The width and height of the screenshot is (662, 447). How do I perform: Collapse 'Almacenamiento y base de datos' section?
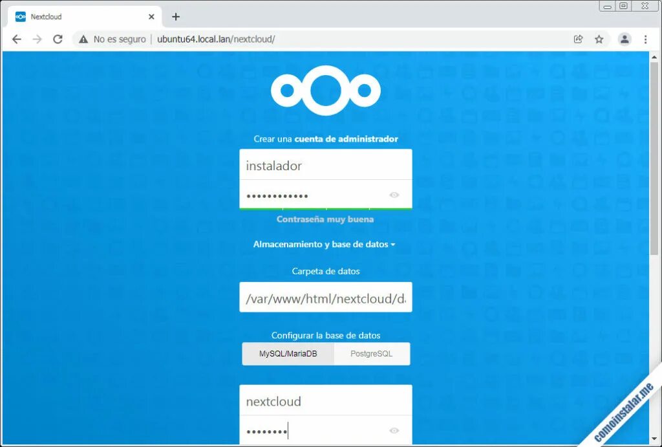coord(325,245)
